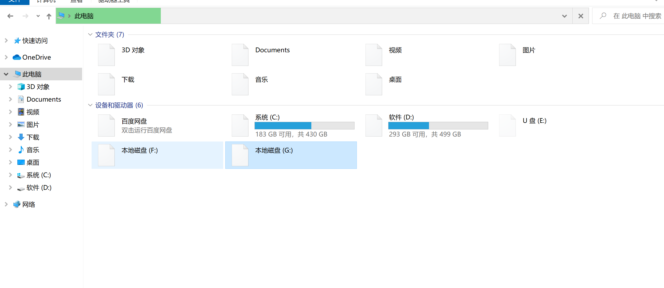Expand OneDrive tree node
Screen dimensions: 664x288
pos(6,57)
